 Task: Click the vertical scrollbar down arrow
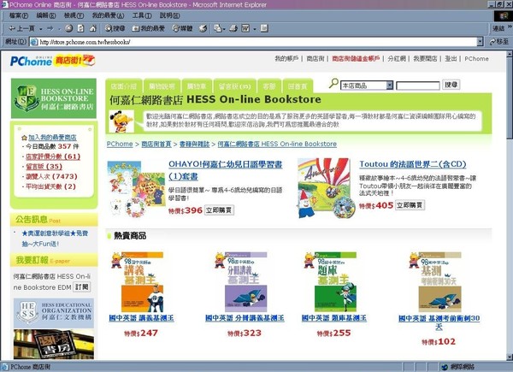(x=510, y=356)
